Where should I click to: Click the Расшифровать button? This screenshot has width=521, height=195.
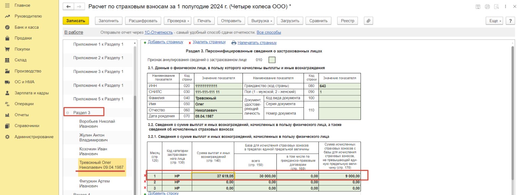143,21
